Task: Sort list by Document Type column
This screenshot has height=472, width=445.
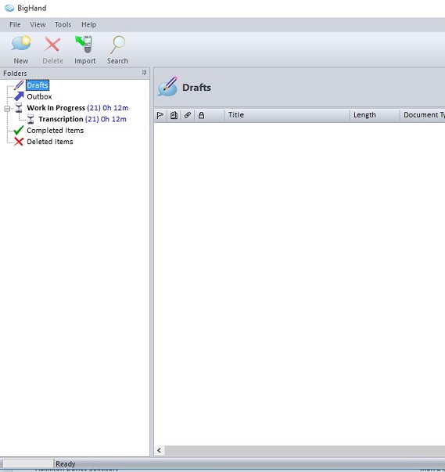Action: point(422,115)
